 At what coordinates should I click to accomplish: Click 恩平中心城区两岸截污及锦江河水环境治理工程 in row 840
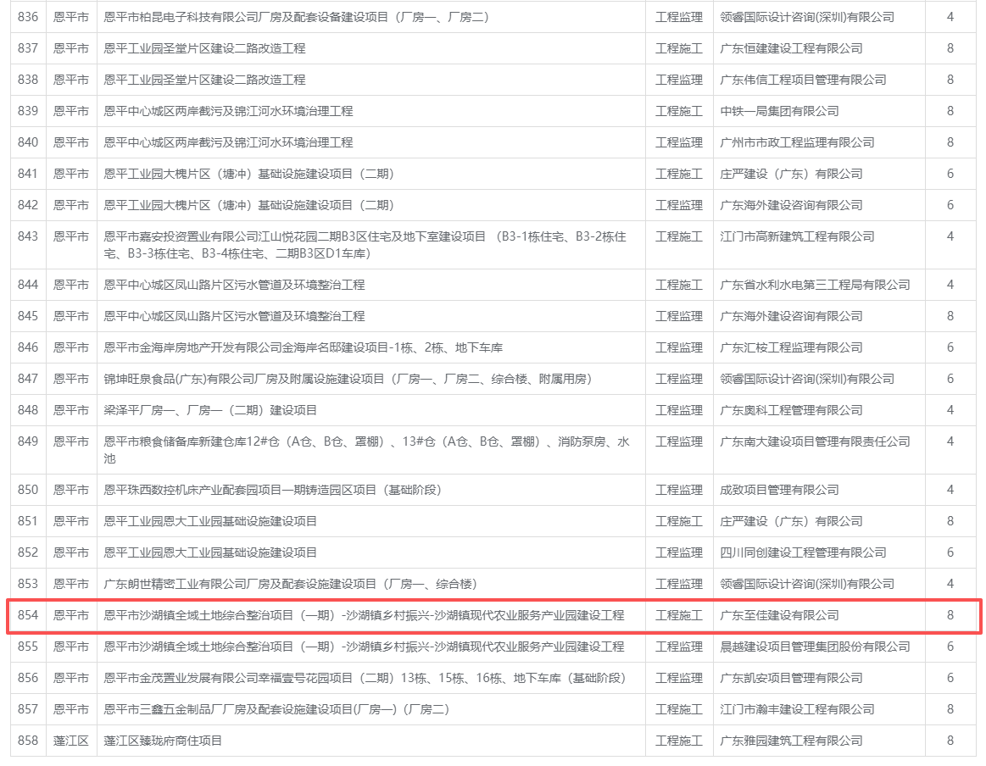tap(228, 142)
